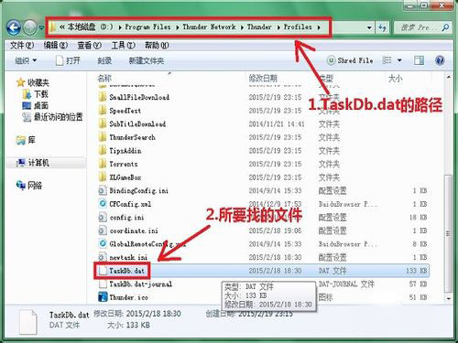Image resolution: width=458 pixels, height=343 pixels.
Task: Expand the view options dropdown arrow
Action: (399, 60)
